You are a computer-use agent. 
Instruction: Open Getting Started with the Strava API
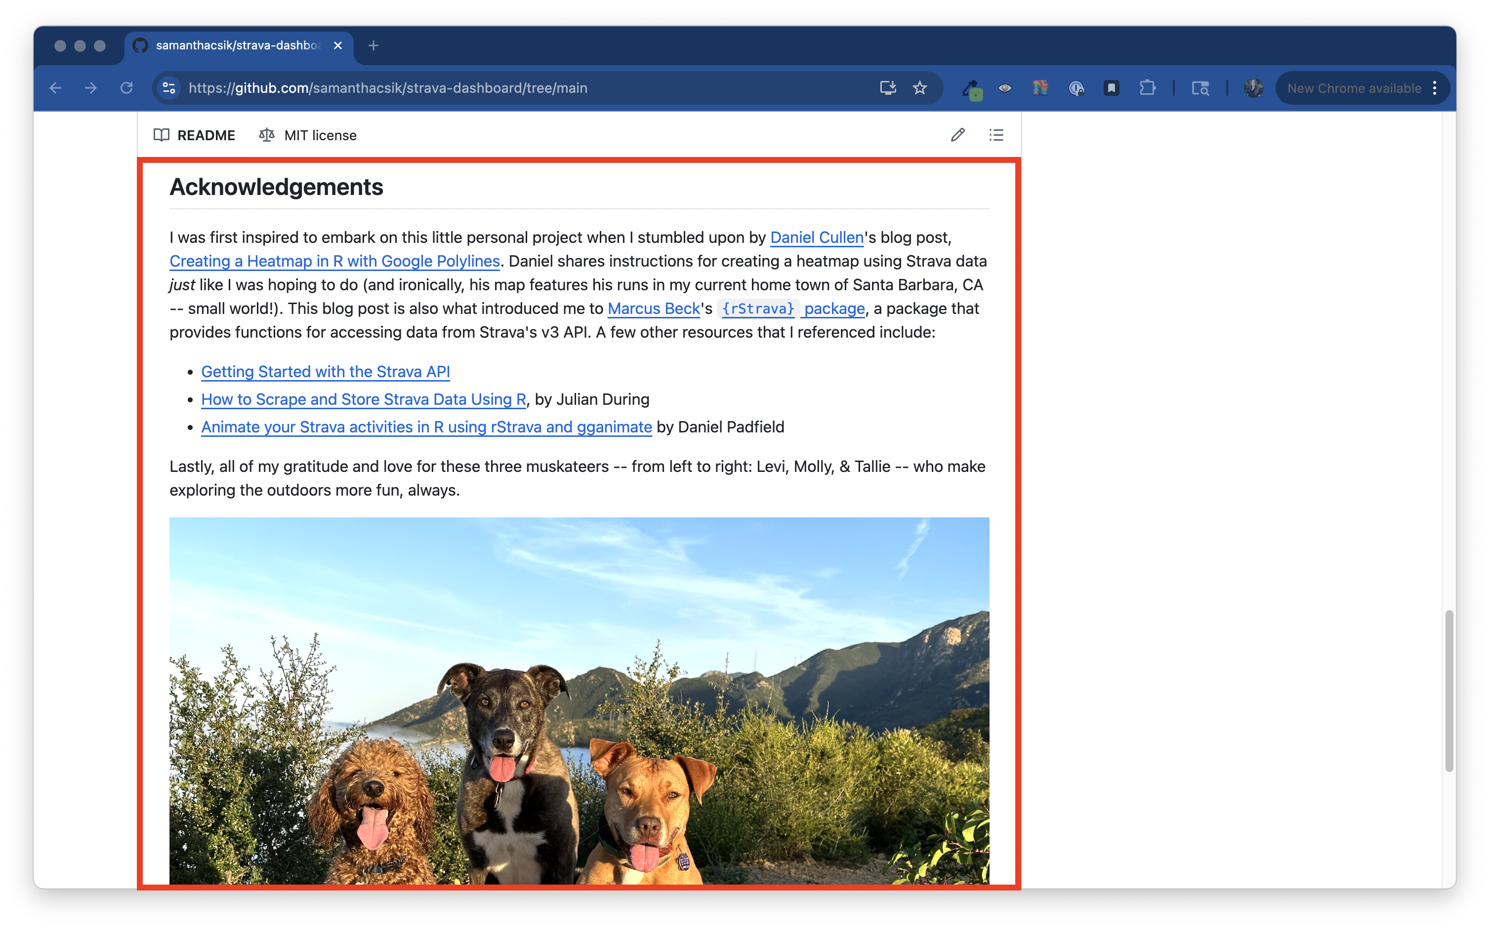click(325, 372)
